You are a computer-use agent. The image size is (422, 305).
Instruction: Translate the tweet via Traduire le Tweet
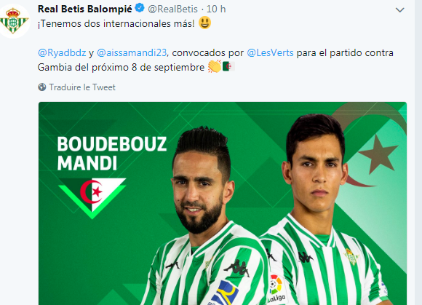tap(82, 87)
